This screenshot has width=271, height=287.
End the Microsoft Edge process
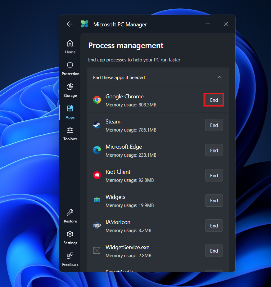[x=214, y=150]
